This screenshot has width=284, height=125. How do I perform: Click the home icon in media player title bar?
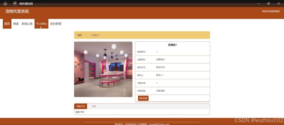tap(5, 3)
